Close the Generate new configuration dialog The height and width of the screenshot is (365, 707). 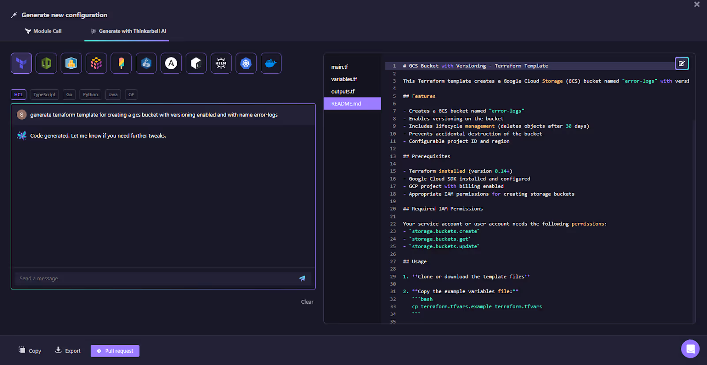[697, 4]
